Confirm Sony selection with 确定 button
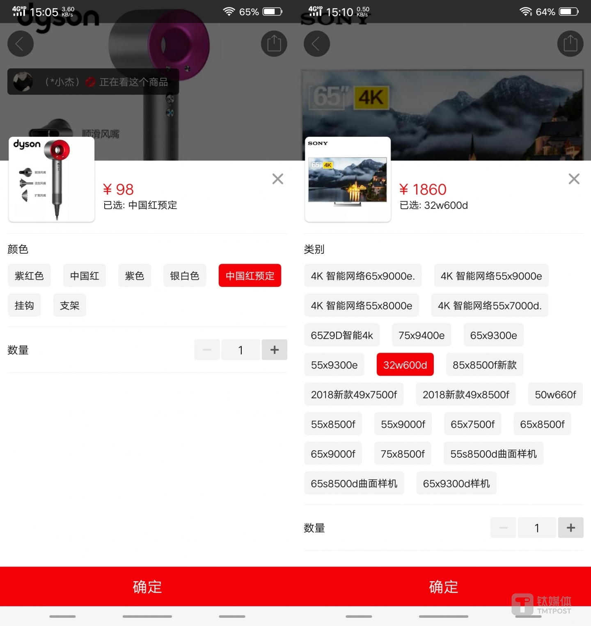 coord(443,586)
